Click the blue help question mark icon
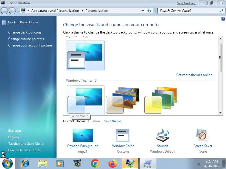 223,19
